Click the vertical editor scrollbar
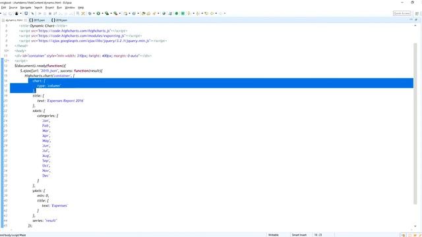422x237 pixels. click(x=415, y=124)
